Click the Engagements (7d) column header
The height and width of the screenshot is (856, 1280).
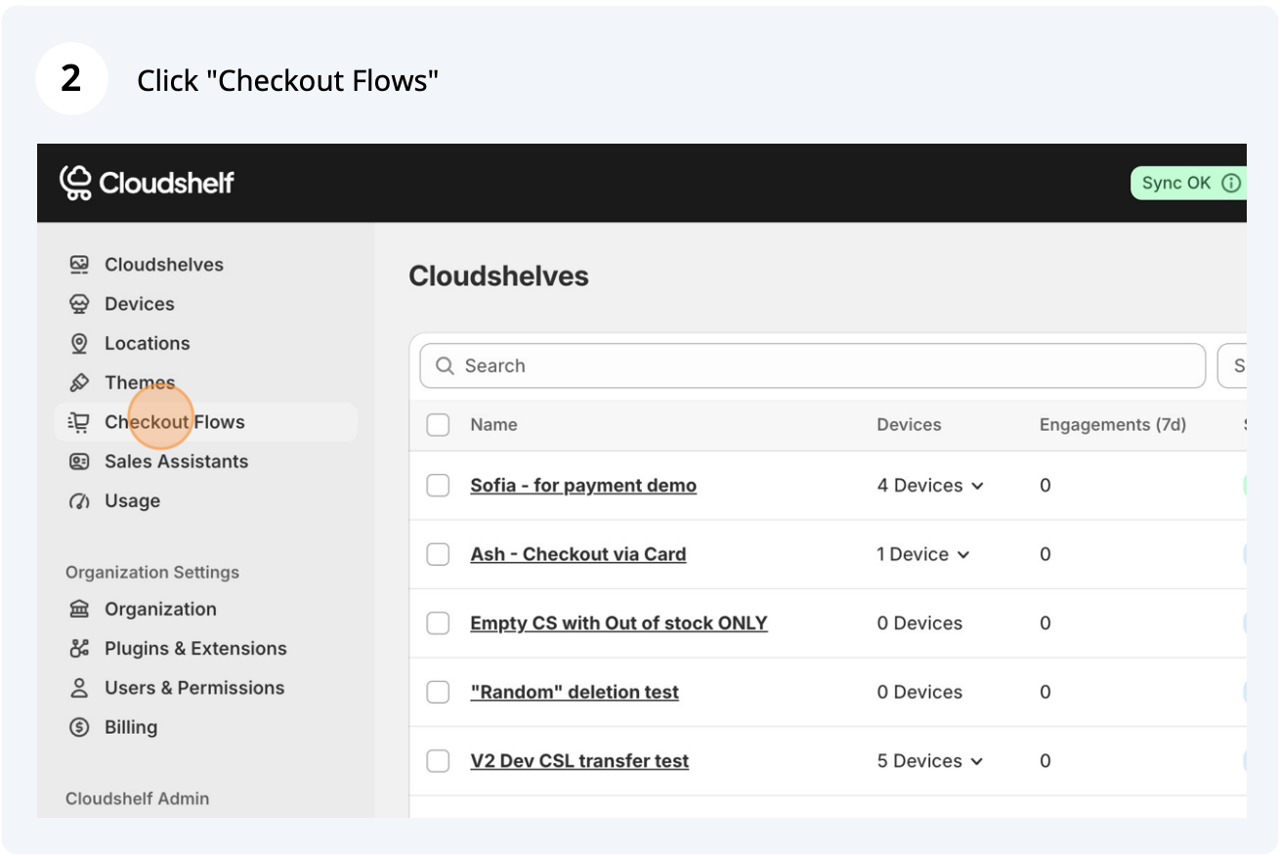pos(1113,425)
